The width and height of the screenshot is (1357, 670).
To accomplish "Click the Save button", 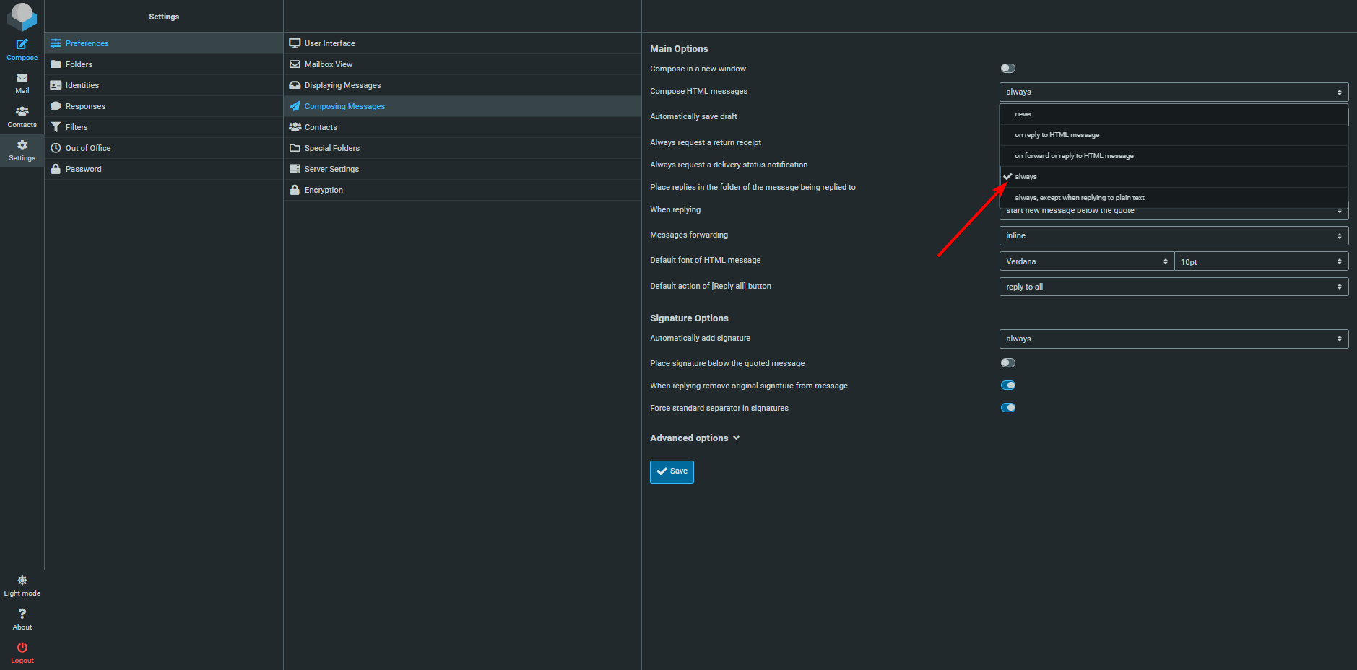I will coord(672,471).
